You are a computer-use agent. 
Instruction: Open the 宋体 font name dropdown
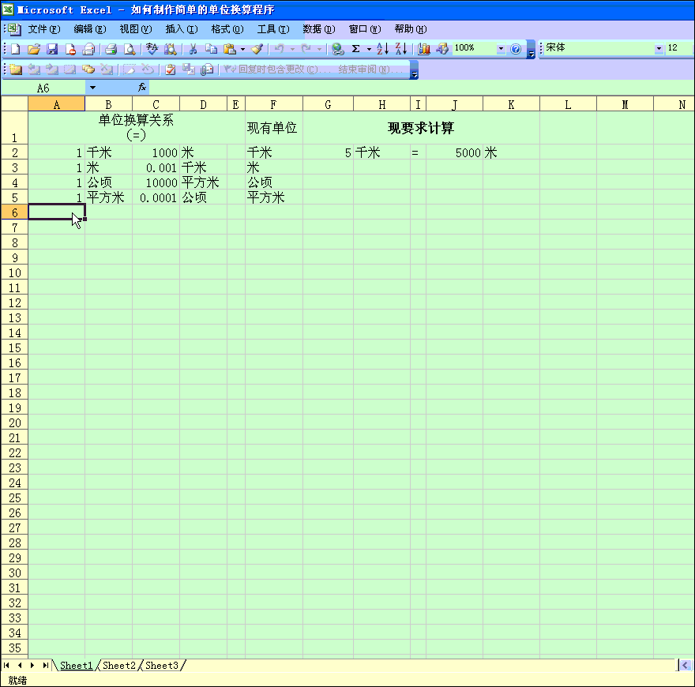click(x=659, y=49)
